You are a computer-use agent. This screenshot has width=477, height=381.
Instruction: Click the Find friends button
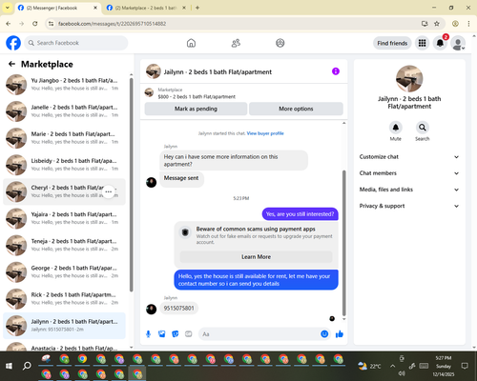tap(392, 43)
